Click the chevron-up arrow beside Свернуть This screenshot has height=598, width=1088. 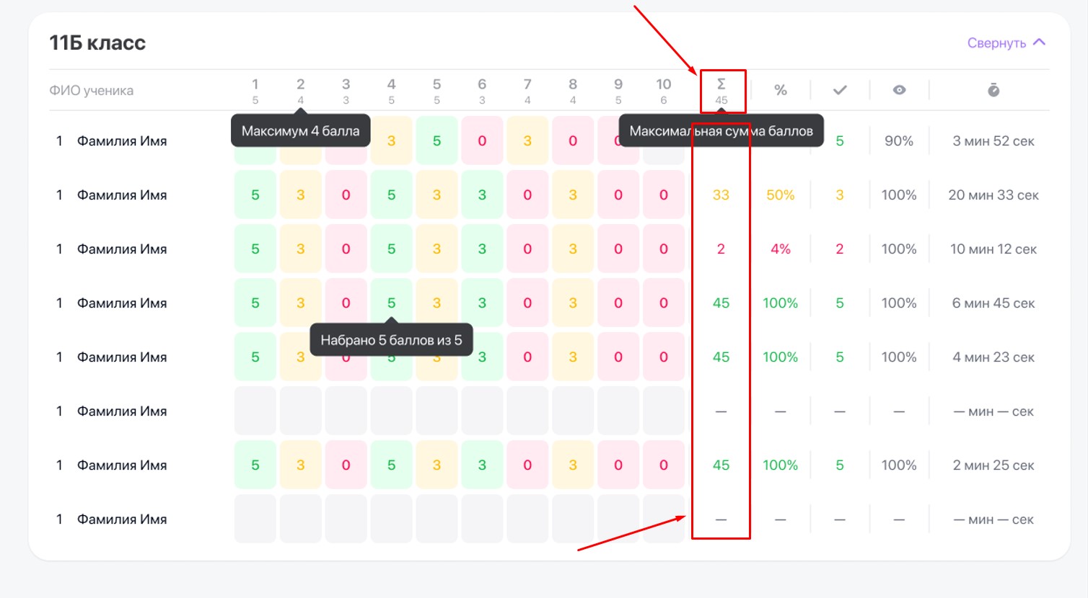coord(1039,43)
